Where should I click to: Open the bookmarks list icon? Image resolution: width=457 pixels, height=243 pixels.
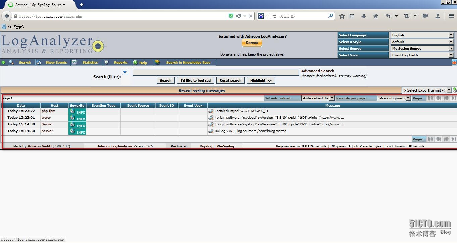click(x=352, y=16)
